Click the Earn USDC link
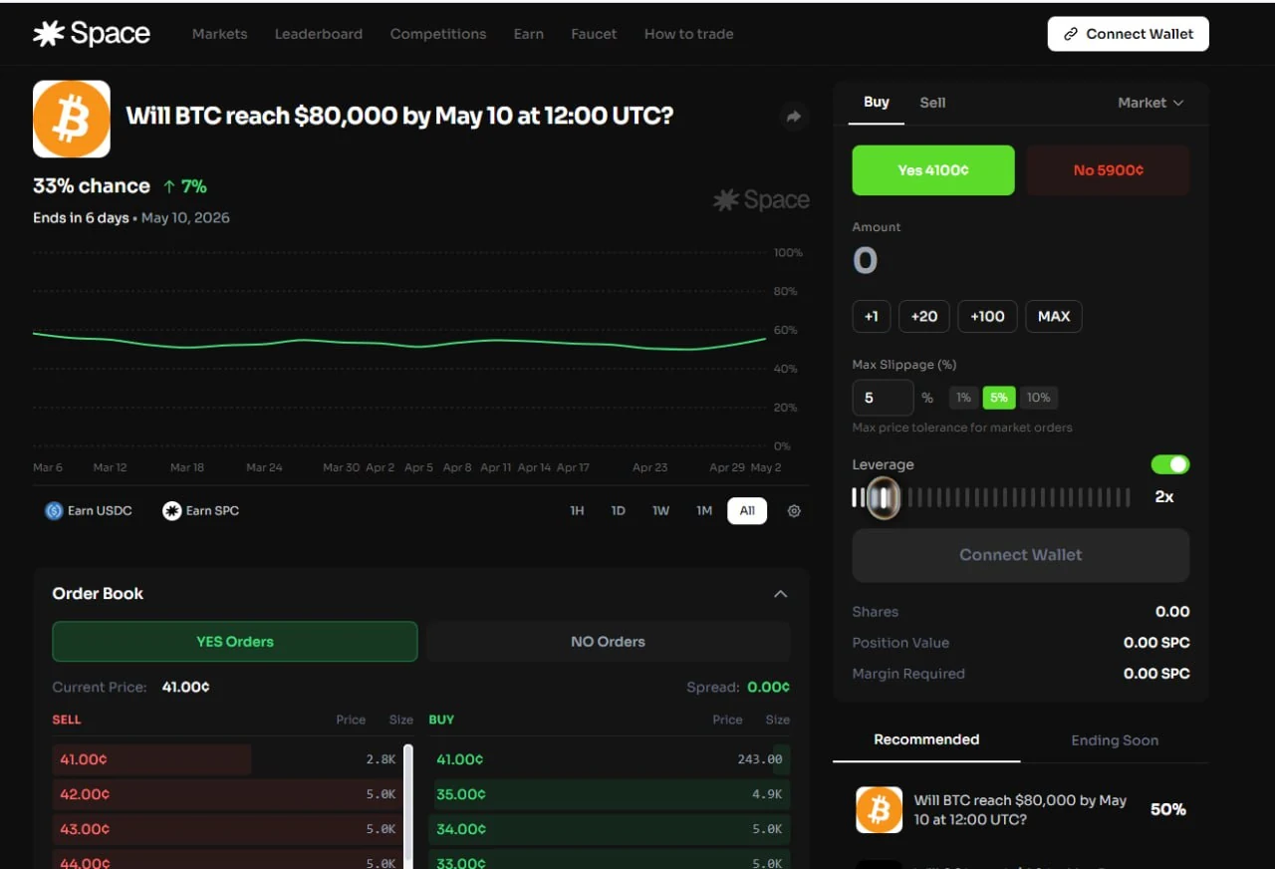The height and width of the screenshot is (869, 1275). pyautogui.click(x=89, y=511)
